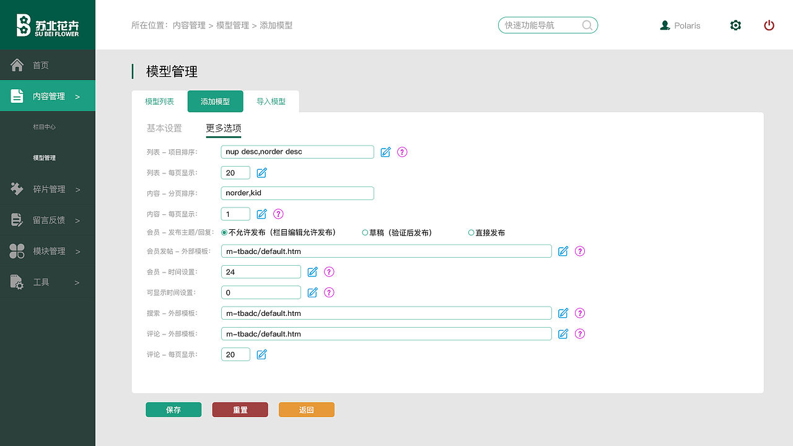Expand the 内容管理 sidebar menu

coord(48,95)
